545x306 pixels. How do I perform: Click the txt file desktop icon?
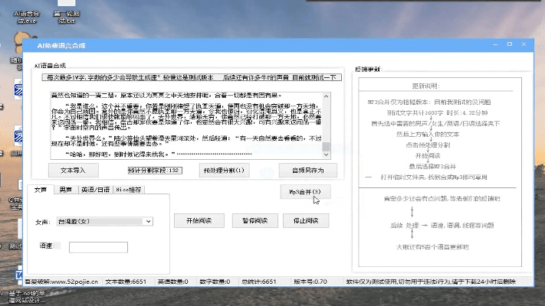coord(67,12)
